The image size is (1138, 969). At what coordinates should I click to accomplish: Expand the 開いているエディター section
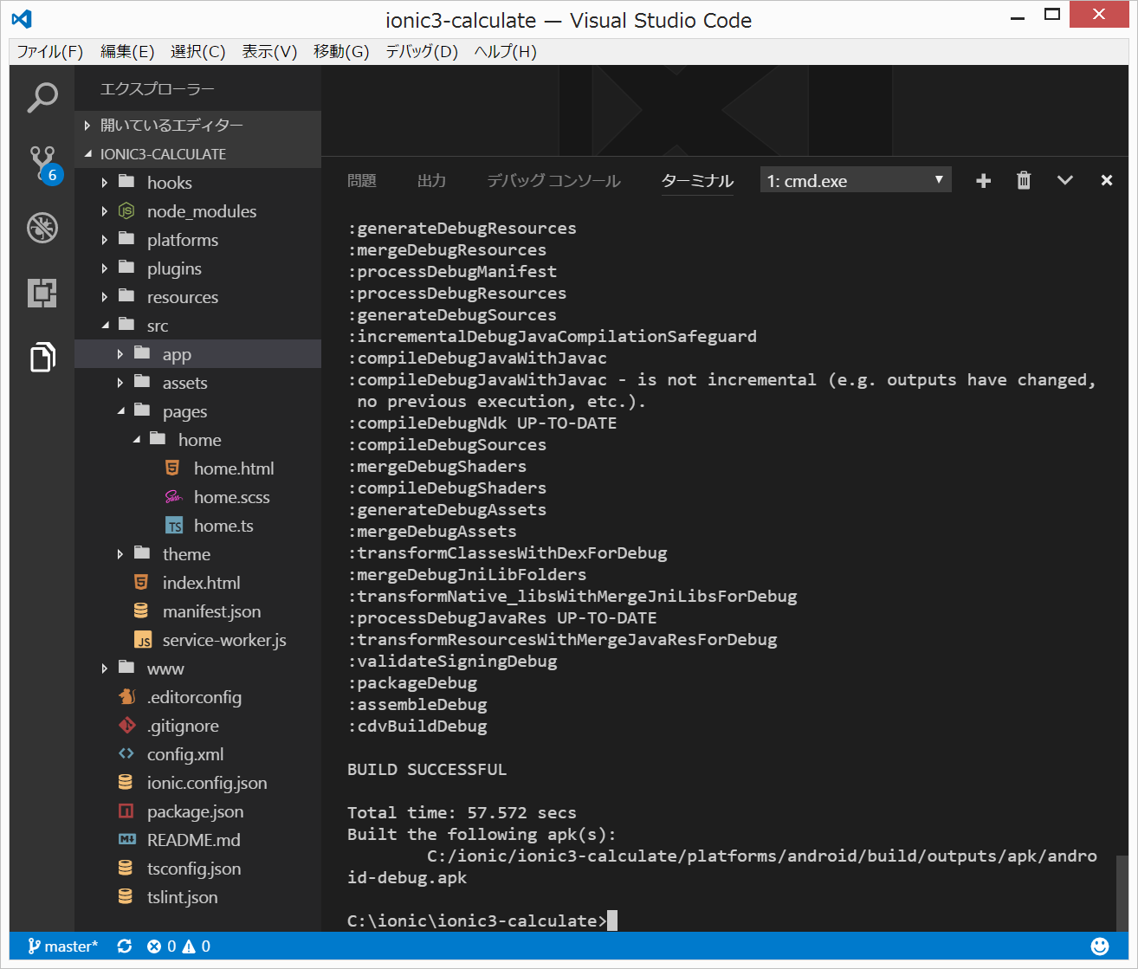(171, 126)
